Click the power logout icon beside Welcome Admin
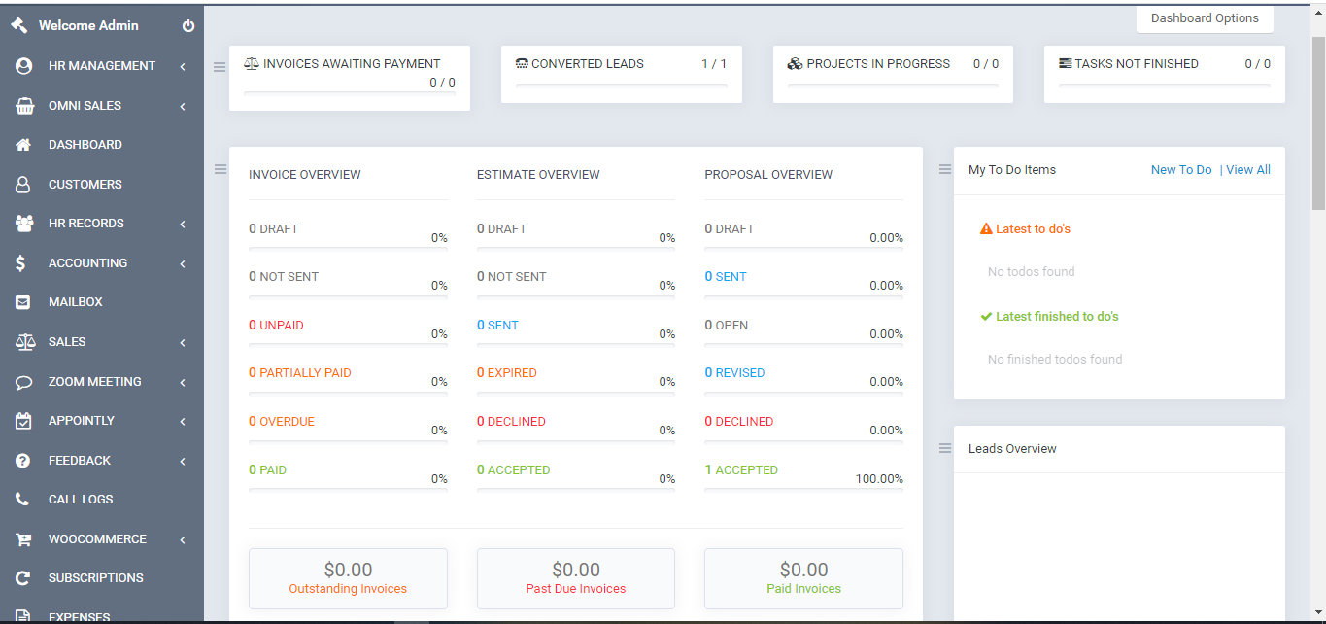 pyautogui.click(x=188, y=26)
